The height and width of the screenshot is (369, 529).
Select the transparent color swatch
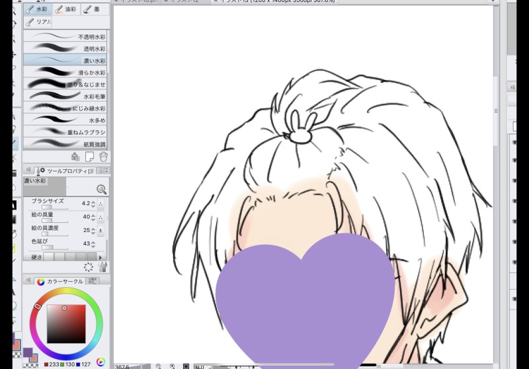click(x=31, y=365)
